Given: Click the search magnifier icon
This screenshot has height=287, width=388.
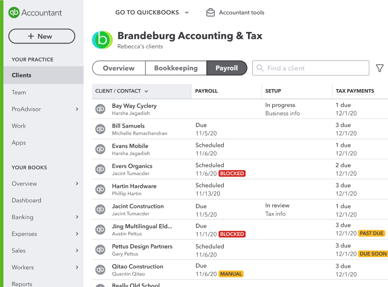Looking at the screenshot, I should 260,68.
